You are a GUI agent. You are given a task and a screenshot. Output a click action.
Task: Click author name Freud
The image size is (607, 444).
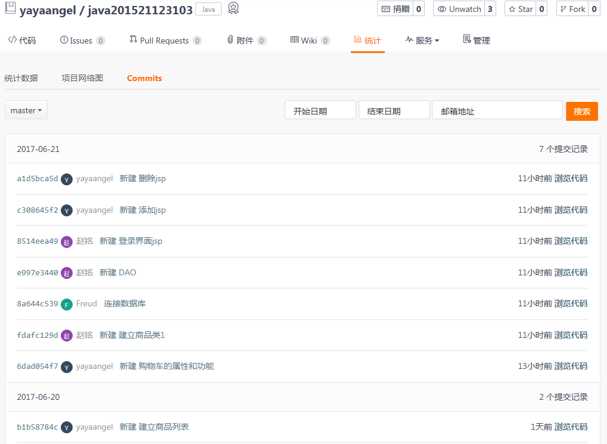pyautogui.click(x=86, y=303)
